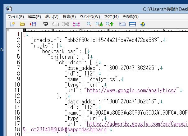The width and height of the screenshot is (188, 136).
Task: Click the "url" type value on line 10
Action: tap(94, 85)
